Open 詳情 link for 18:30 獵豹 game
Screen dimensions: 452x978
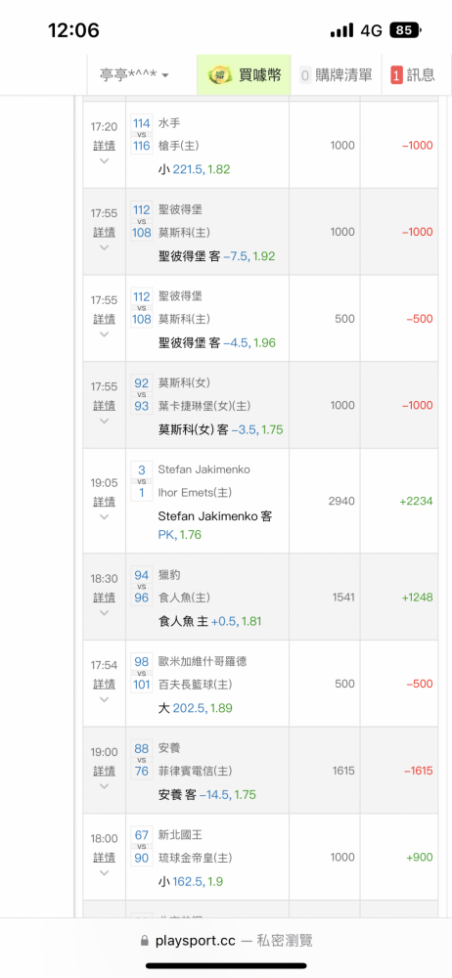[105, 597]
